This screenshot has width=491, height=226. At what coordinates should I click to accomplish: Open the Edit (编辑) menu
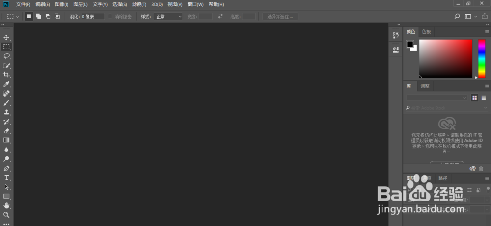click(43, 4)
